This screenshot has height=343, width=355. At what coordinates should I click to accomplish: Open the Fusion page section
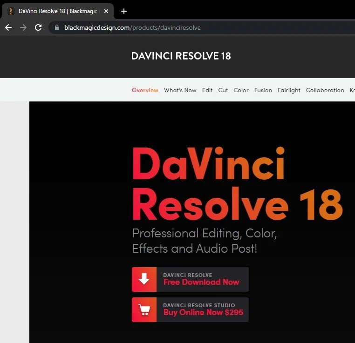pos(263,90)
